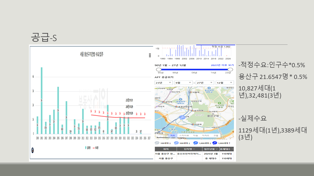Image resolution: width=314 pixels, height=176 pixels.
Task: Click the 500세대 legend marker icon
Action: (176, 143)
